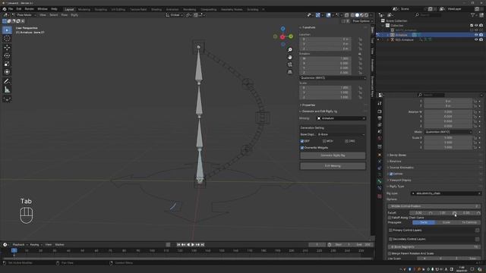Open the Render properties tab icon

tap(380, 111)
